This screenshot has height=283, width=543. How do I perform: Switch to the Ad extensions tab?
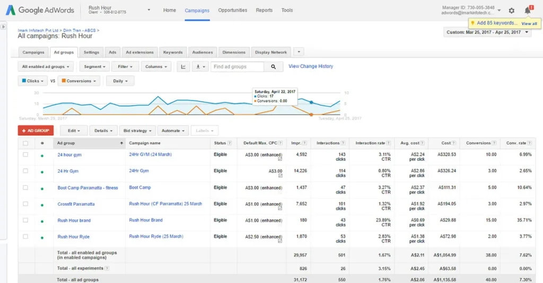(139, 53)
